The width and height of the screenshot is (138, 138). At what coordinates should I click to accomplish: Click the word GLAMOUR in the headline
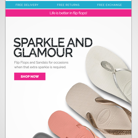point(43,52)
